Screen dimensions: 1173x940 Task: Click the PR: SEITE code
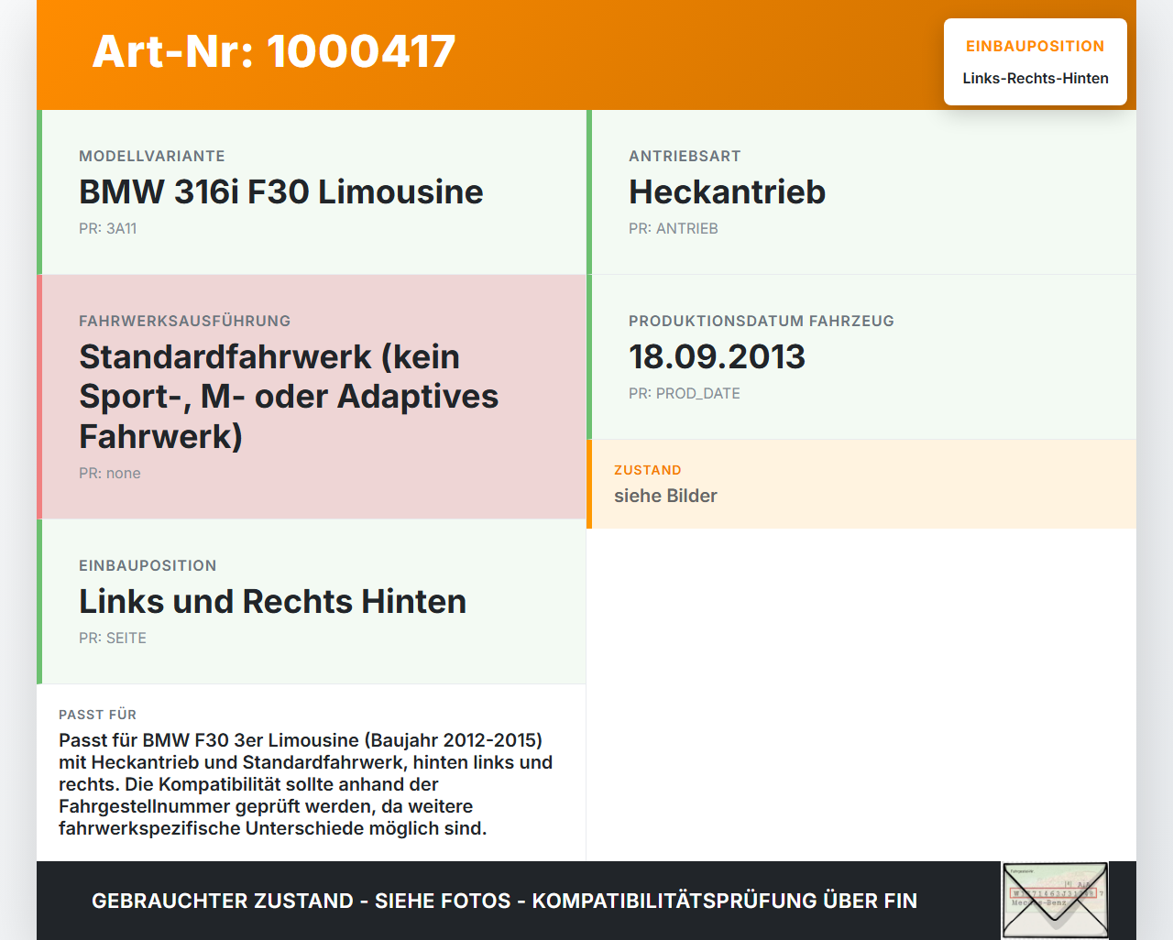113,639
